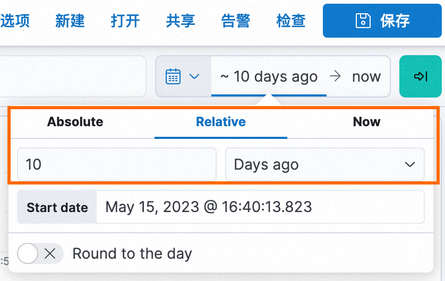The image size is (445, 281).
Task: Click the query input left of calendar
Action: [74, 76]
